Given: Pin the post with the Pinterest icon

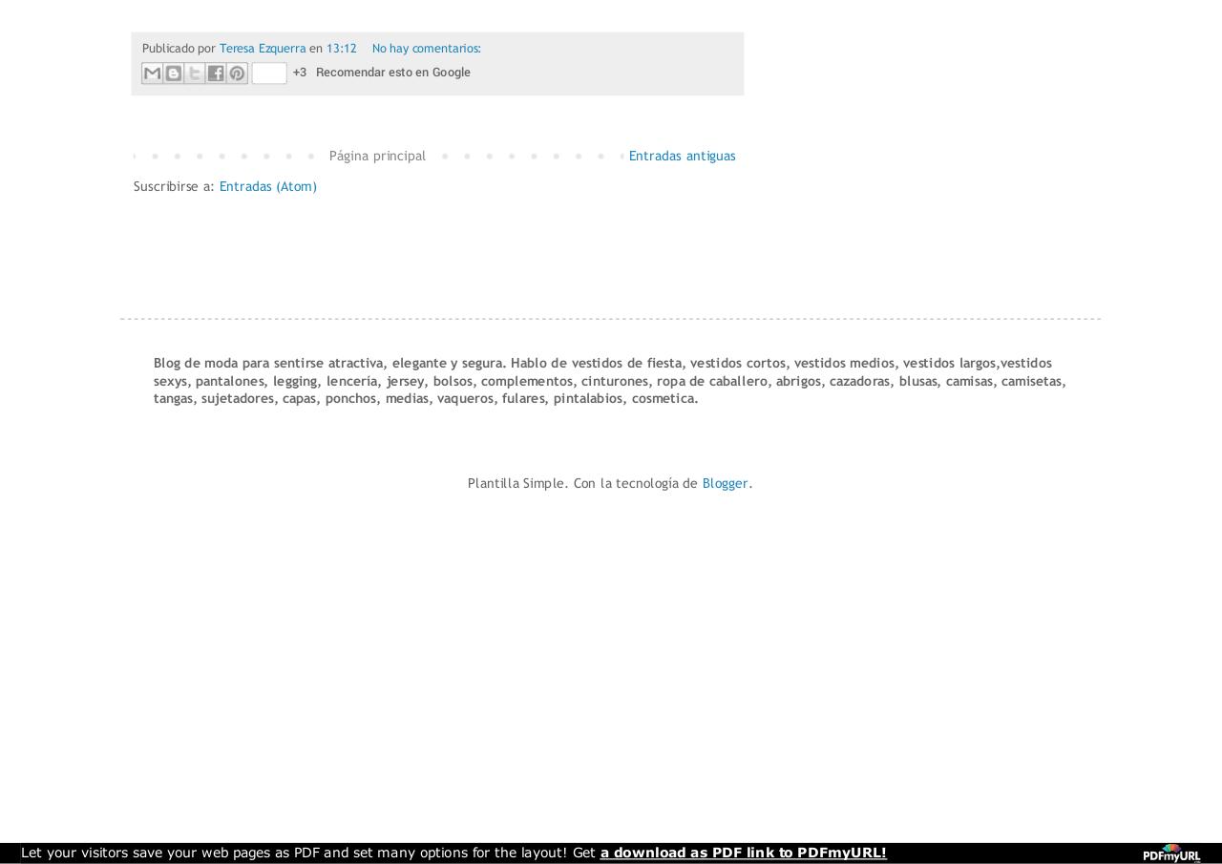Looking at the screenshot, I should (x=236, y=73).
